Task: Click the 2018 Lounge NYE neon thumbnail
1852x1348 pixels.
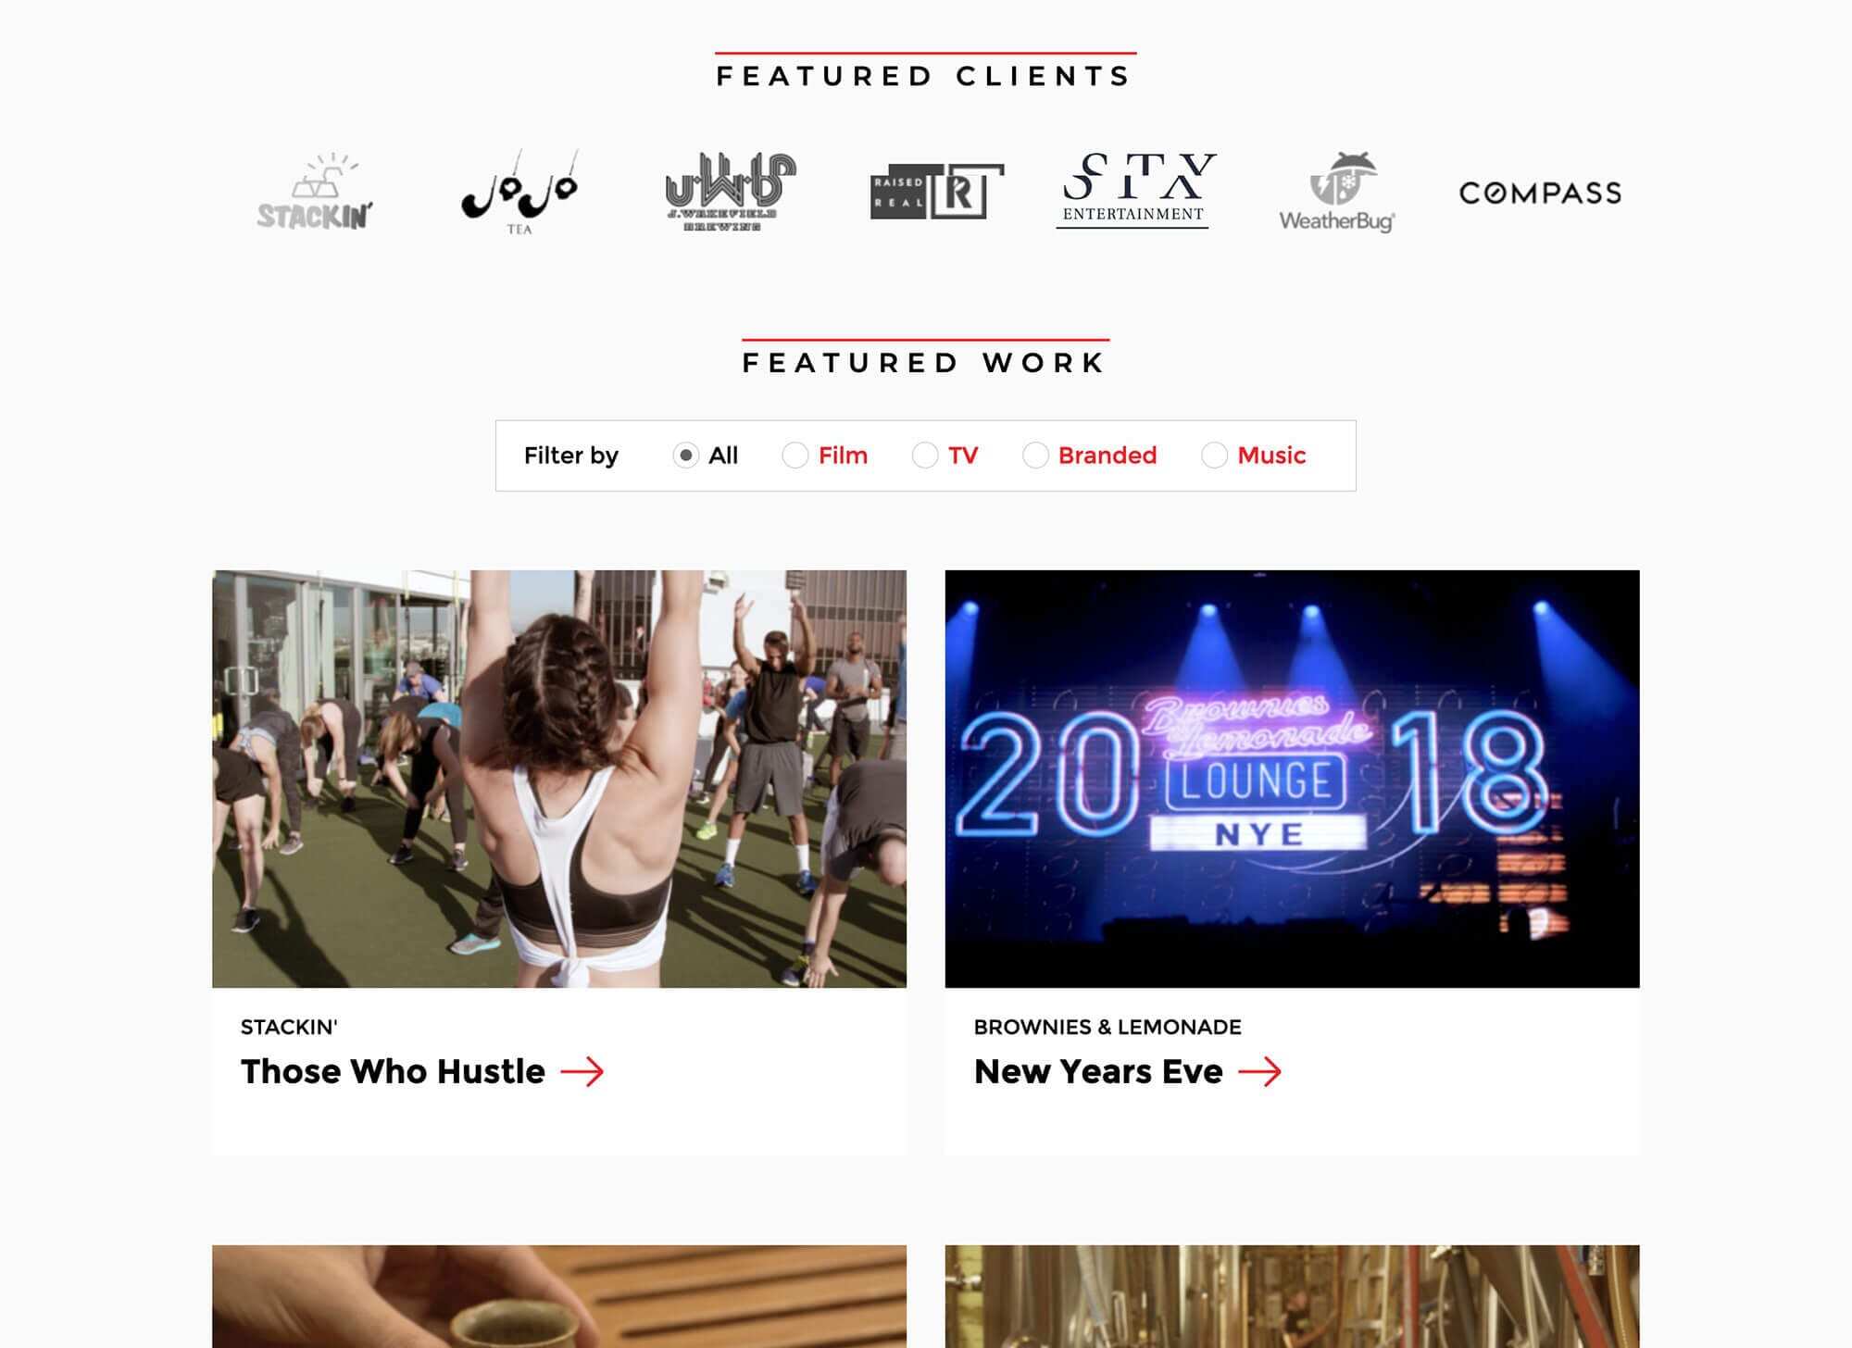Action: (1292, 779)
